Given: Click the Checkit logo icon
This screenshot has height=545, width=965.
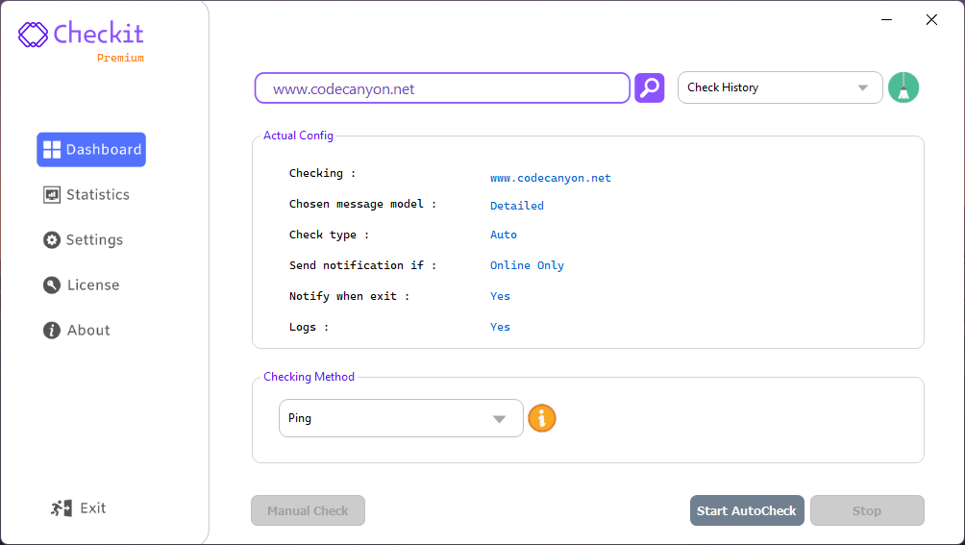Looking at the screenshot, I should 33,35.
